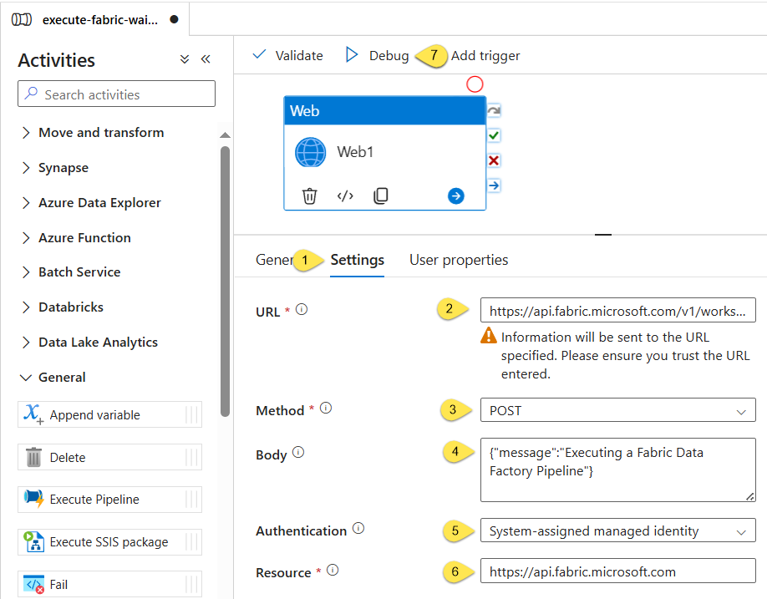Viewport: 767px width, 599px height.
Task: Click the Append variable activity icon
Action: tap(33, 414)
